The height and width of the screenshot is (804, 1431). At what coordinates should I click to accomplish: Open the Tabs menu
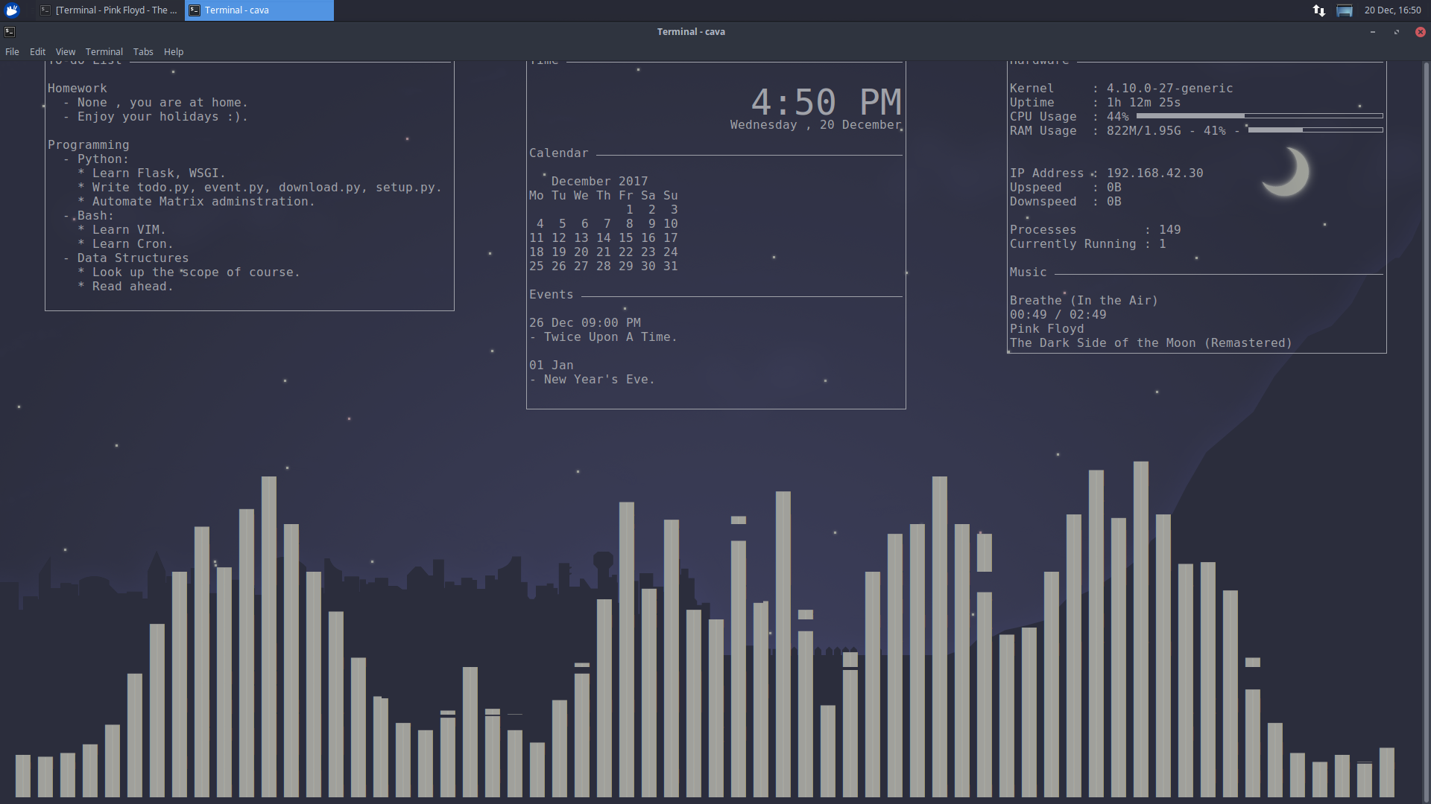[x=143, y=51]
